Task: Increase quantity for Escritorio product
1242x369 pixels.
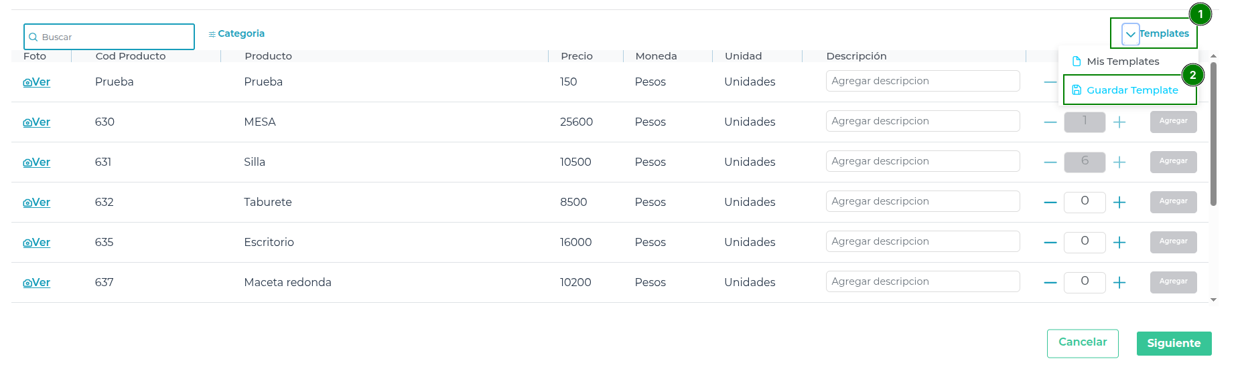Action: tap(1119, 243)
